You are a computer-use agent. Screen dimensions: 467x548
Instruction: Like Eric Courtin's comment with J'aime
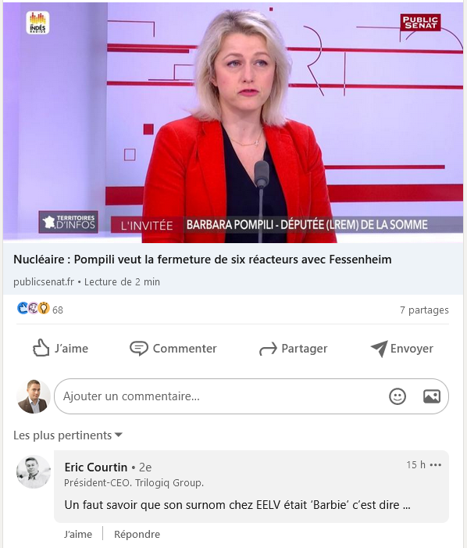pos(78,535)
